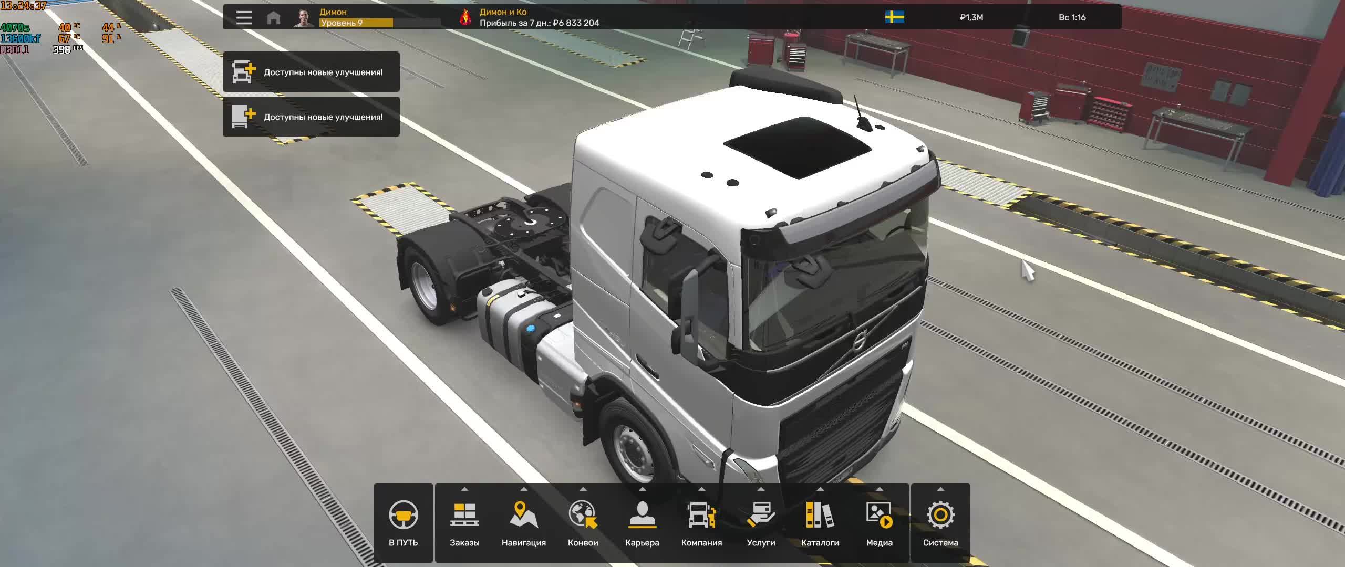The image size is (1345, 567).
Task: Click the home garage icon
Action: tap(272, 17)
